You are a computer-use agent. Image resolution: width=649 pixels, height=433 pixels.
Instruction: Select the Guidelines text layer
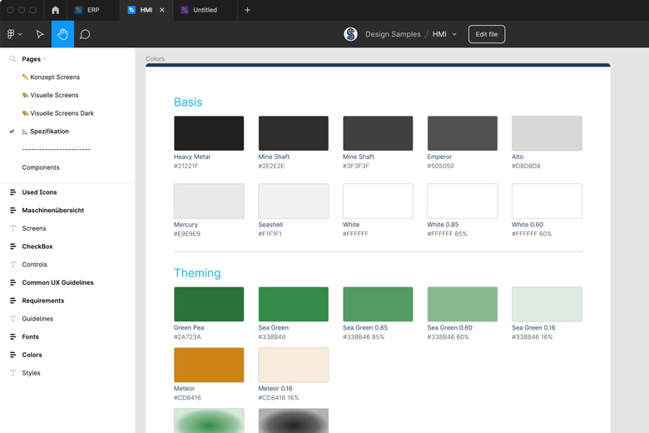(37, 319)
